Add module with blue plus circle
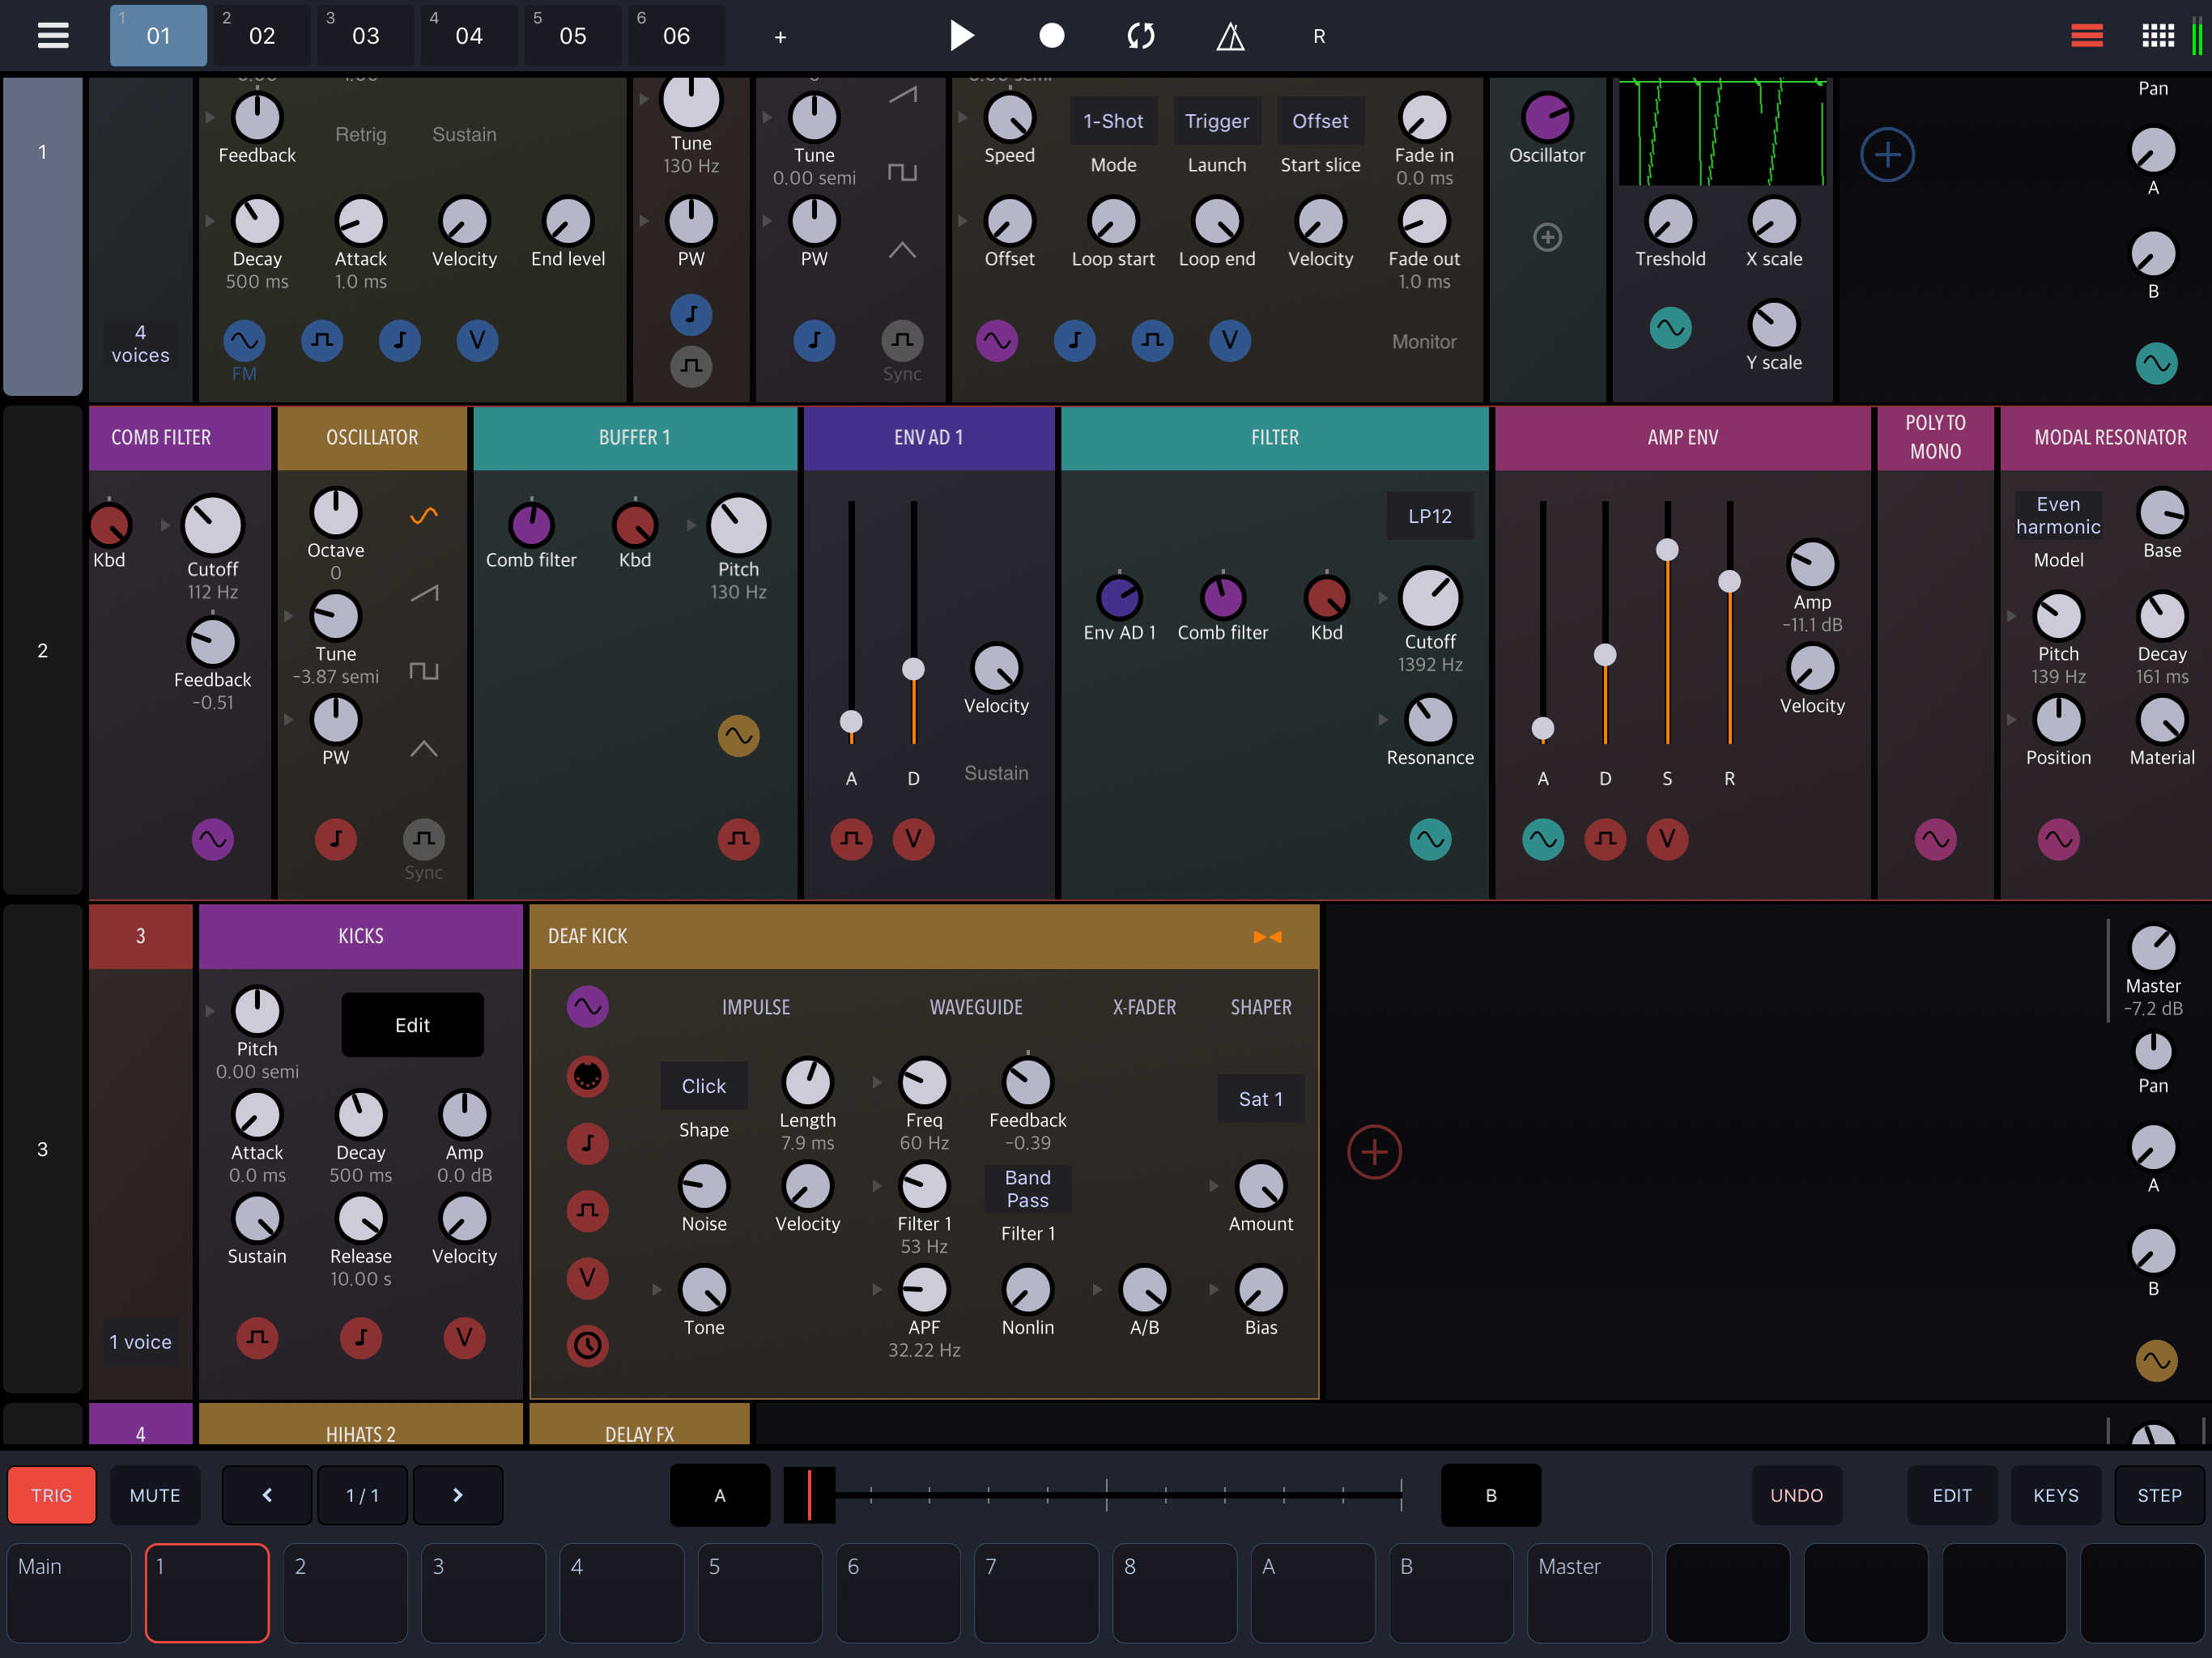The height and width of the screenshot is (1658, 2212). (1887, 155)
